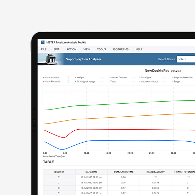Open the EDIT menu
This screenshot has height=195, width=195.
(x=56, y=49)
